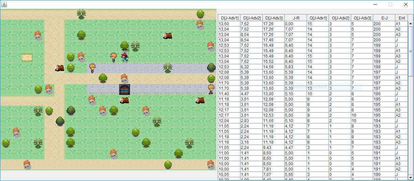Image resolution: width=414 pixels, height=181 pixels.
Task: Click the table scrollbar up arrow
Action: click(x=411, y=24)
